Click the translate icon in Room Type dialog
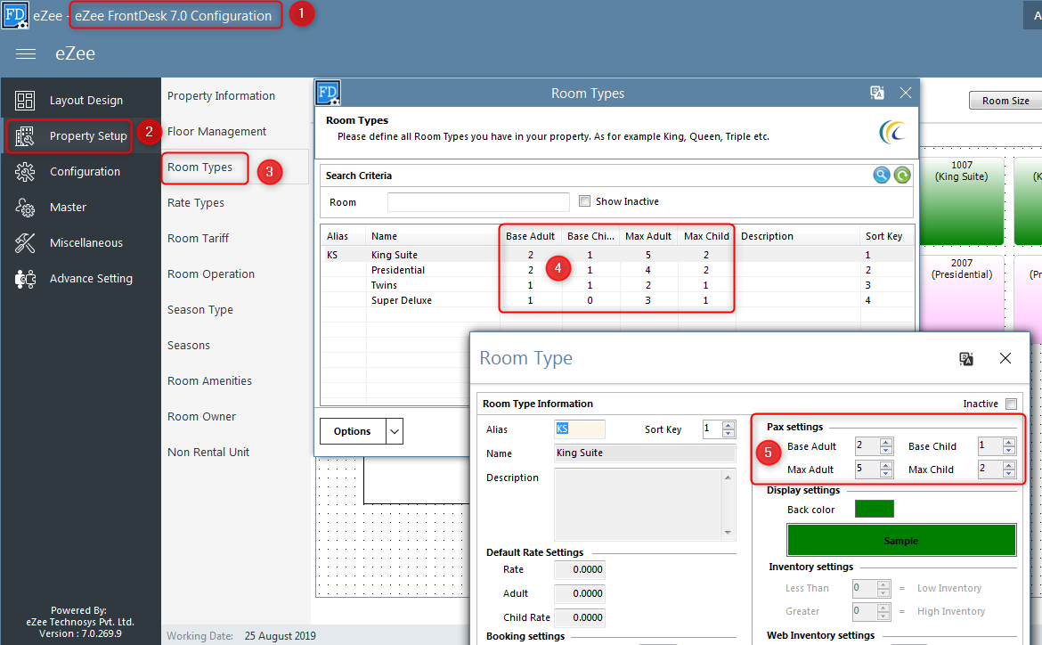This screenshot has height=645, width=1042. 966,359
